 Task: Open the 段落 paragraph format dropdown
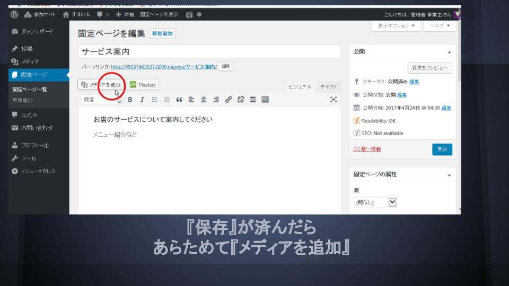(101, 100)
